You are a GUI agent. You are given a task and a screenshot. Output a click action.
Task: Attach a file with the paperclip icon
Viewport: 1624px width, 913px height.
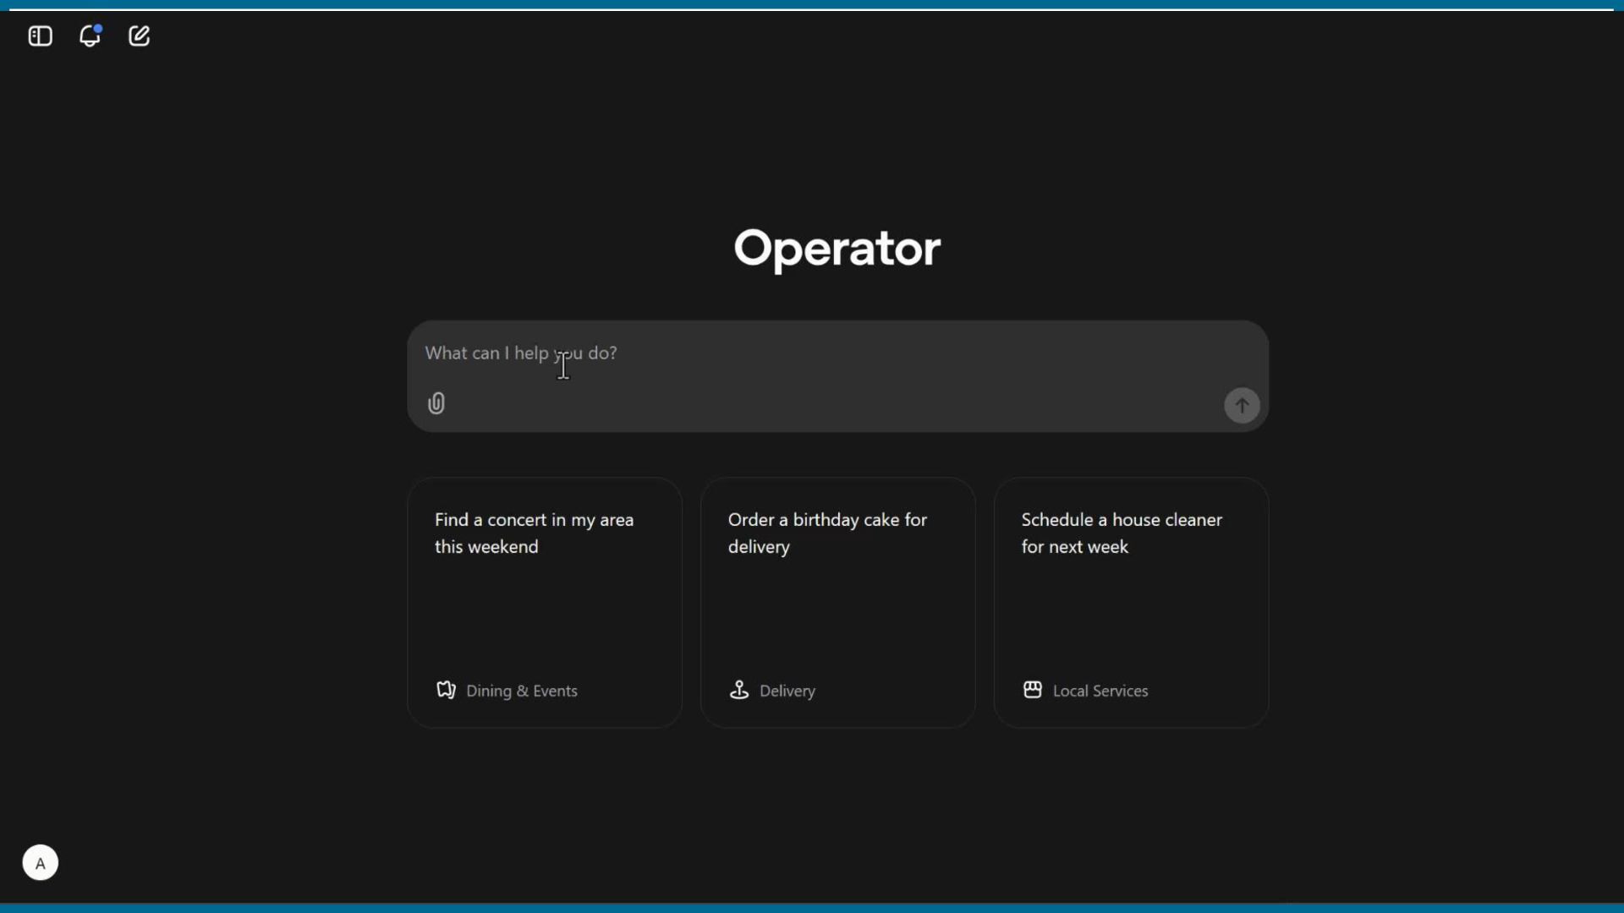436,404
